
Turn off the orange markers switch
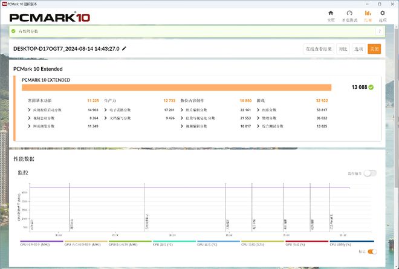pyautogui.click(x=372, y=251)
